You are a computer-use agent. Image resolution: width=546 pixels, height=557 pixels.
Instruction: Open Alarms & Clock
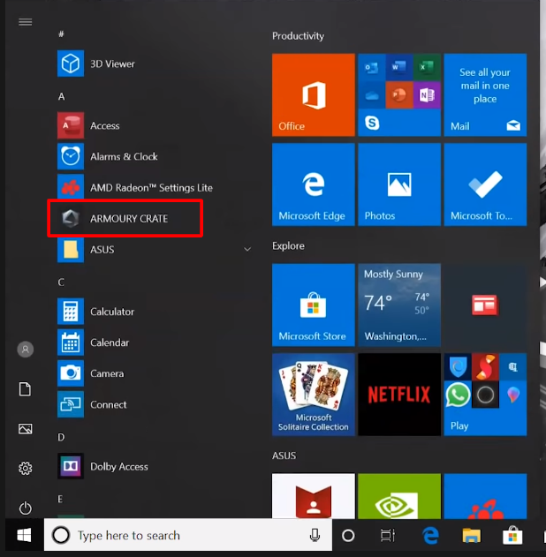(x=153, y=156)
